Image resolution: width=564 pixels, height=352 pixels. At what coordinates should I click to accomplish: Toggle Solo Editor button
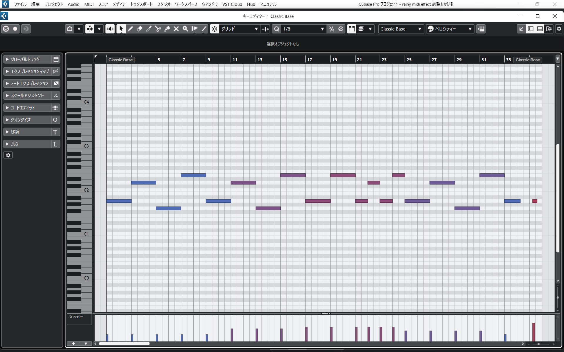[x=6, y=29]
